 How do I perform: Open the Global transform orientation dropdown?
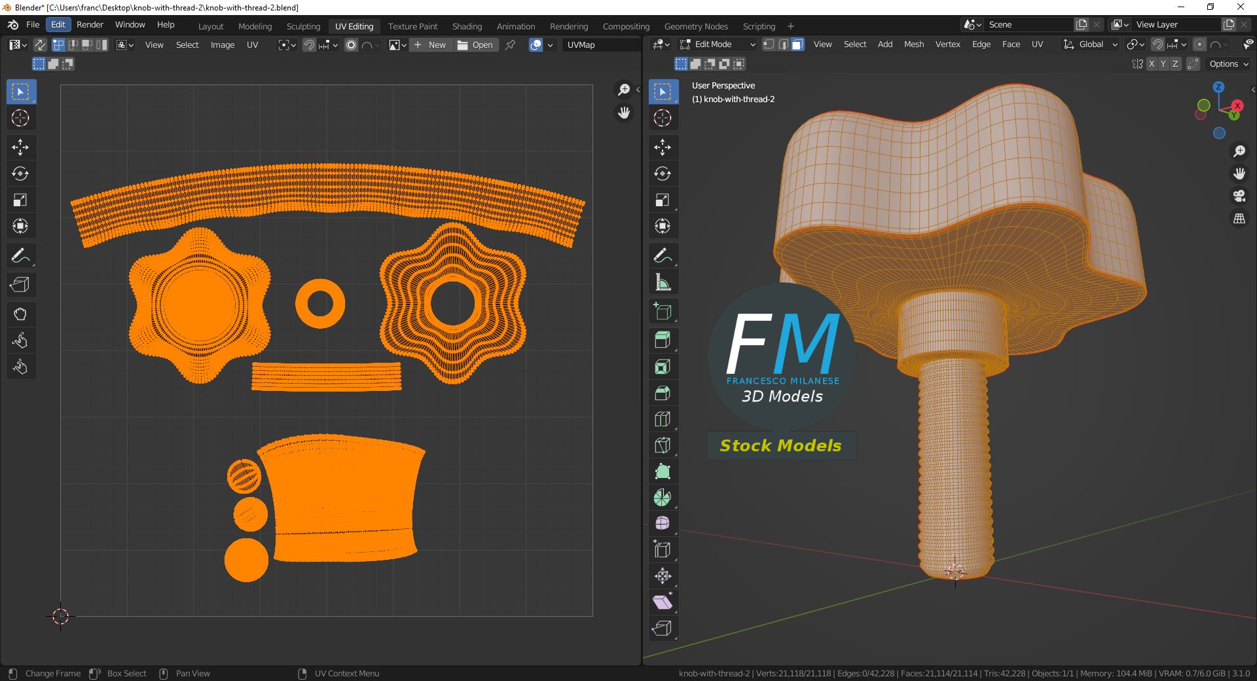pos(1091,45)
